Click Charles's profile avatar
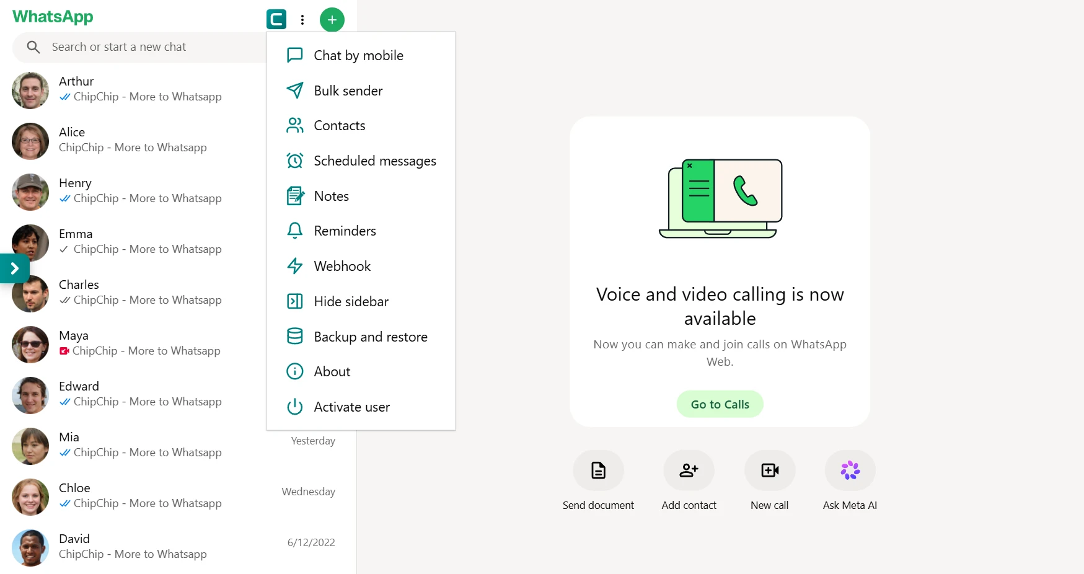 pyautogui.click(x=30, y=294)
